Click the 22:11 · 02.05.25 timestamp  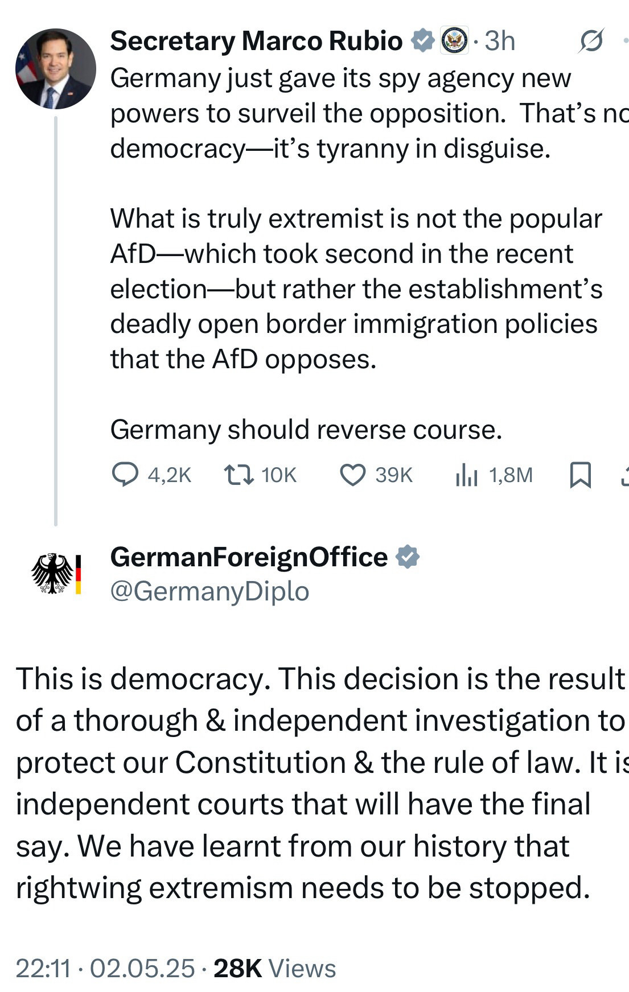coord(105,968)
